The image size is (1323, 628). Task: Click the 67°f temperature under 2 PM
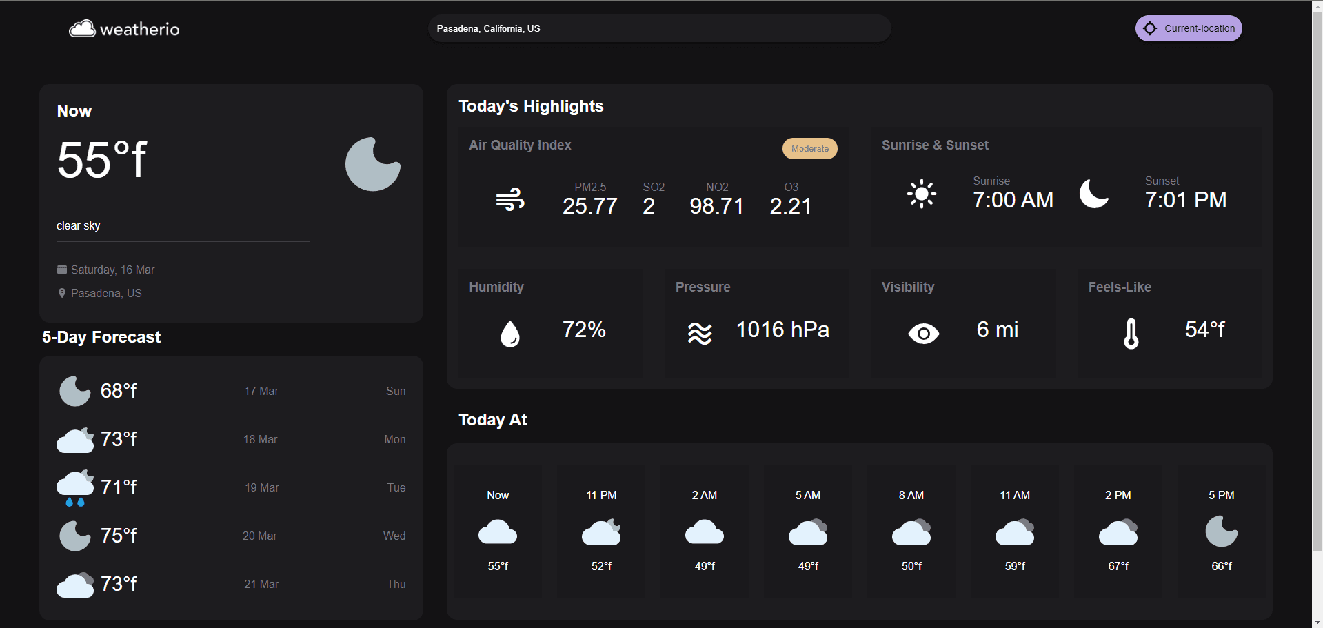(x=1118, y=566)
